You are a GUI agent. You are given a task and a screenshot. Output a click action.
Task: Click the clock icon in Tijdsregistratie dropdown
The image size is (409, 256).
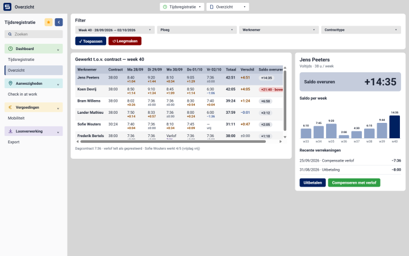pyautogui.click(x=165, y=7)
